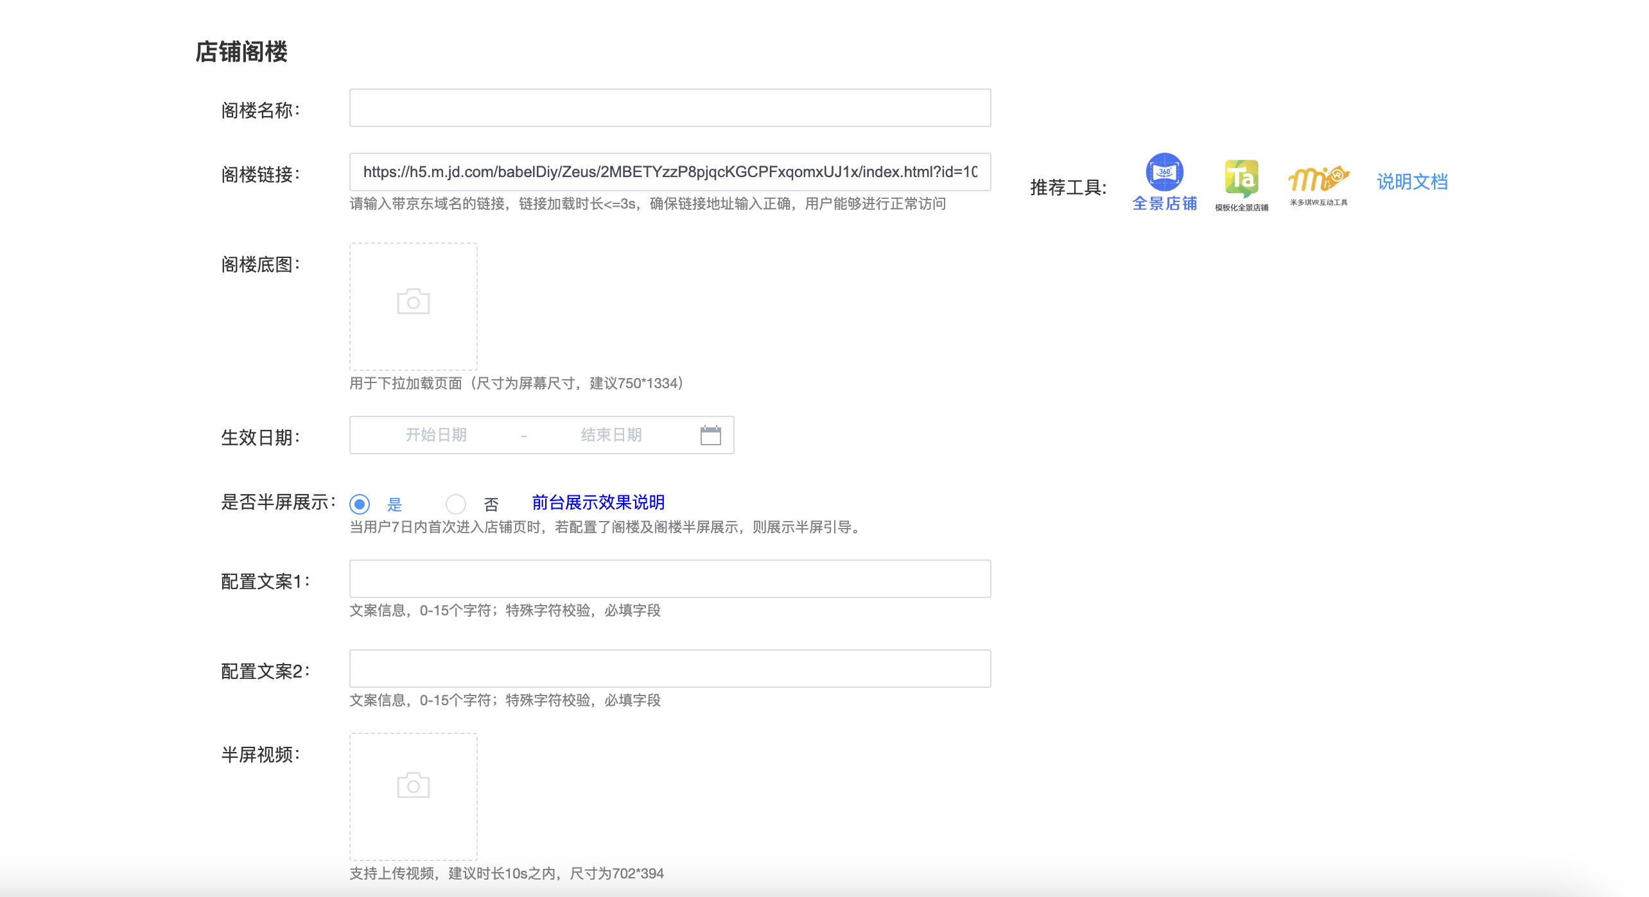Select the 否 radio button for half-screen

(x=456, y=504)
